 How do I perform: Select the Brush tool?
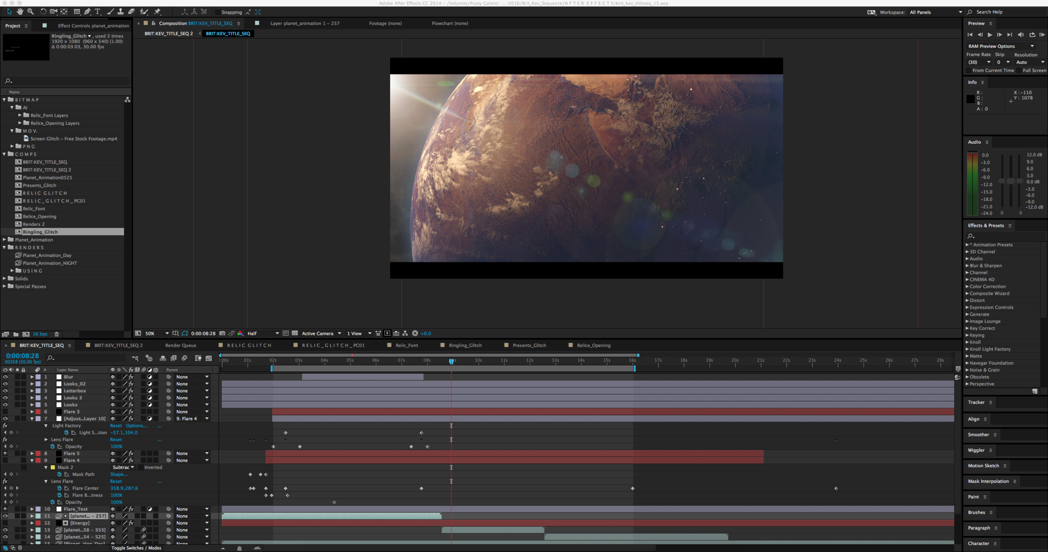pyautogui.click(x=110, y=12)
